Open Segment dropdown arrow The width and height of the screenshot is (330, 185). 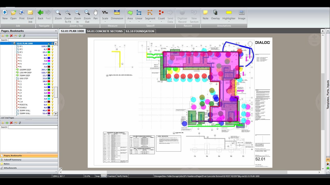tap(150, 22)
